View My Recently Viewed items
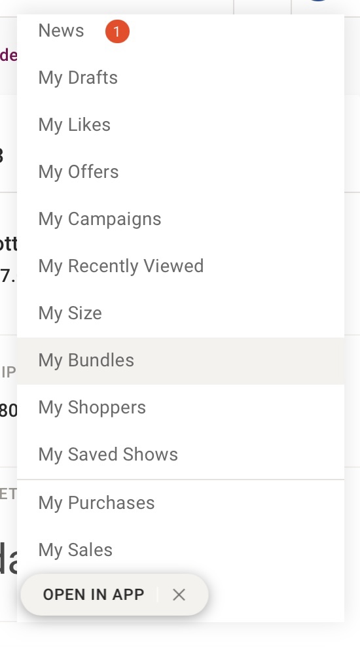Viewport: 360px width, 647px height. 181,266
